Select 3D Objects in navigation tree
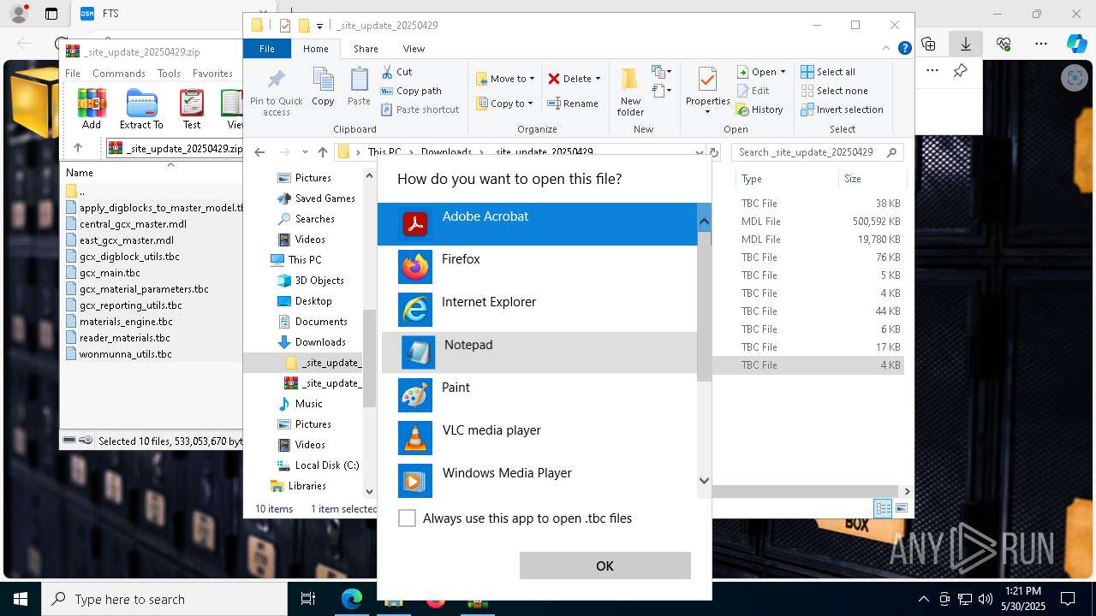1096x616 pixels. tap(311, 281)
